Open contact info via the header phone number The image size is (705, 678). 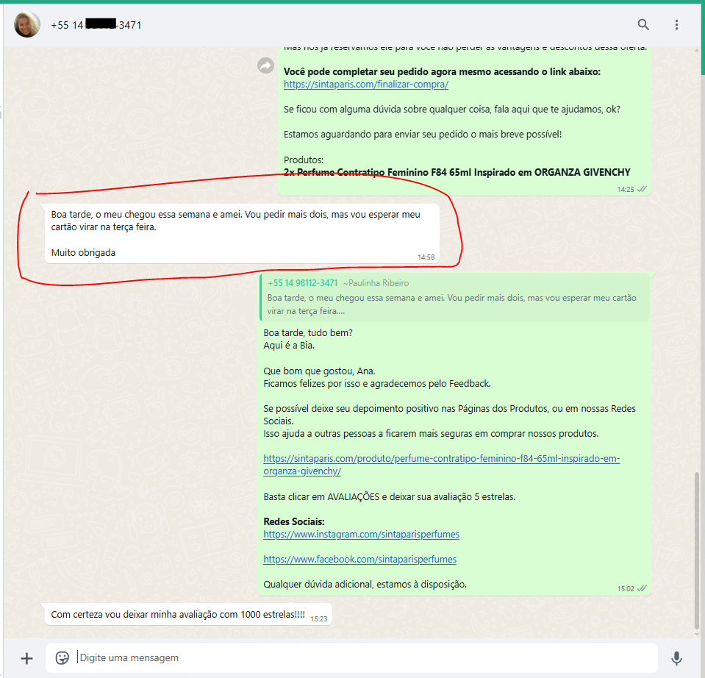click(x=96, y=25)
